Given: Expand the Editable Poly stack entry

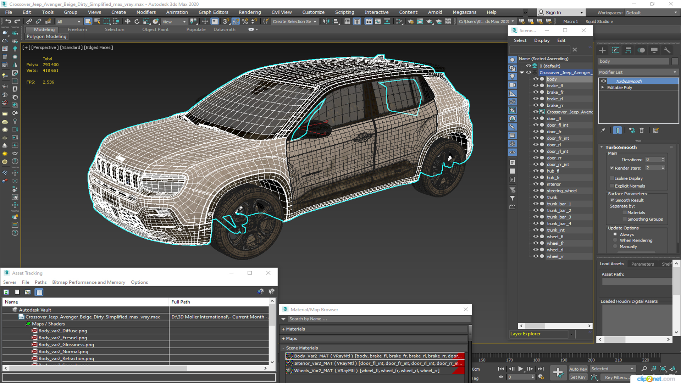Looking at the screenshot, I should coord(603,87).
